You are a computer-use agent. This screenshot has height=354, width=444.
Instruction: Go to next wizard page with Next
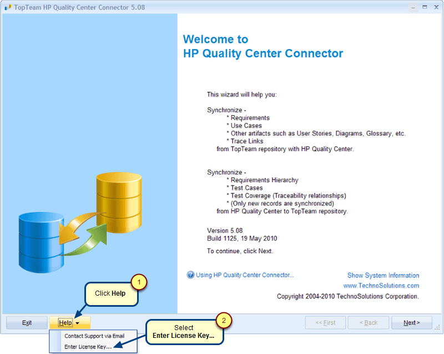pos(411,323)
